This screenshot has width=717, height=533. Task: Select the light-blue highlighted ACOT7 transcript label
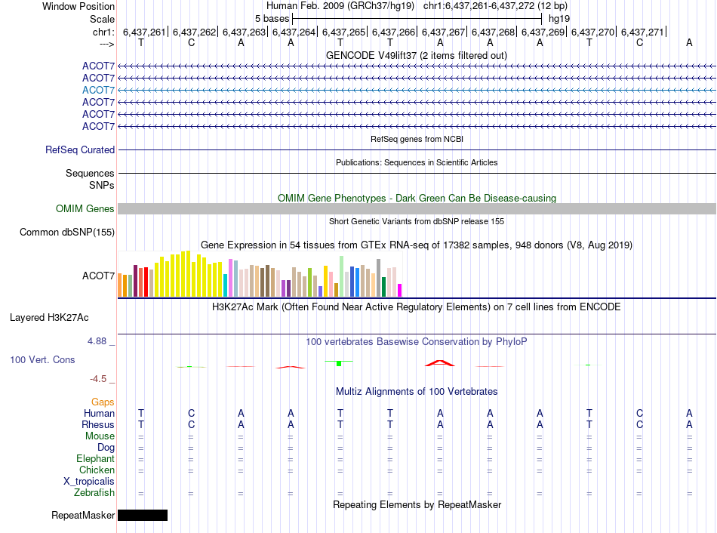tap(98, 90)
